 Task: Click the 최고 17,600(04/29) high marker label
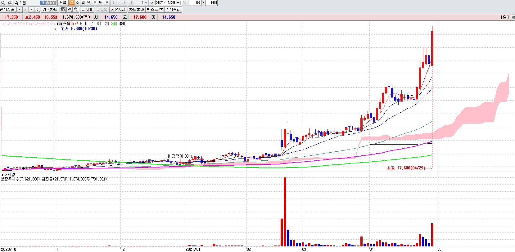click(406, 168)
